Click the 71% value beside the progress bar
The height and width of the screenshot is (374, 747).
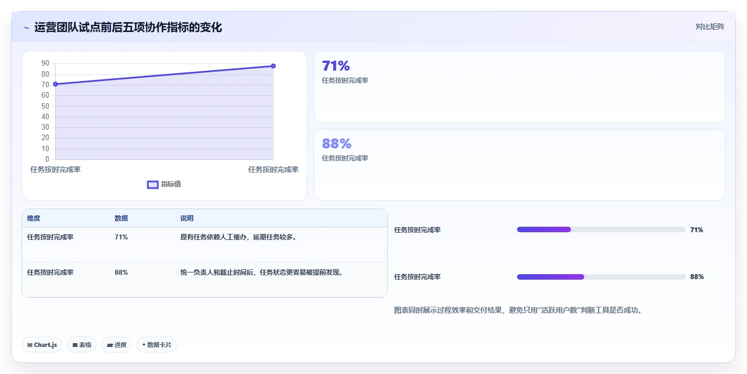(696, 230)
